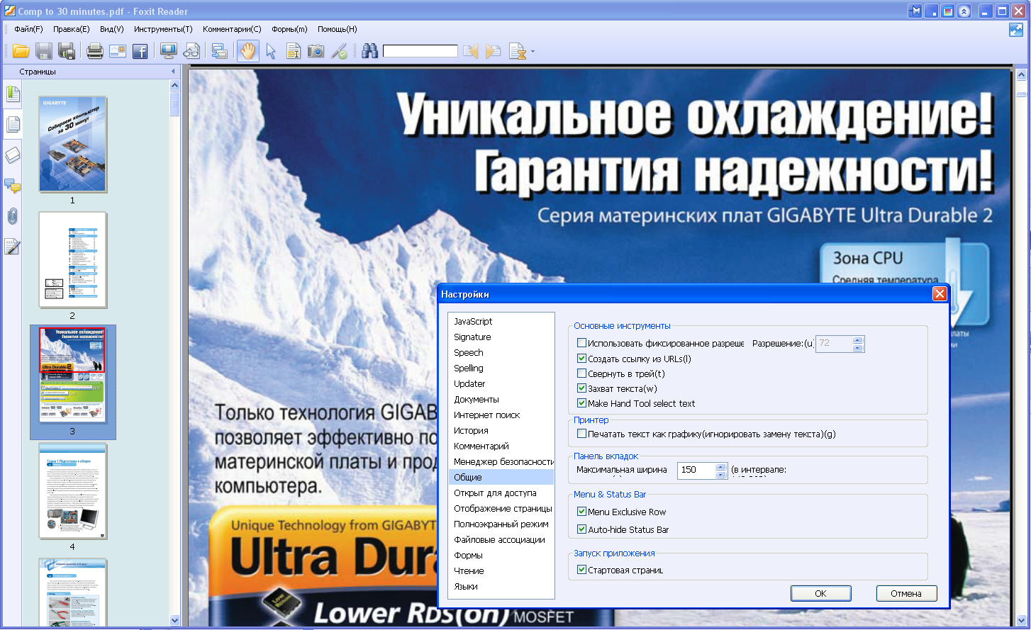1031x630 pixels.
Task: Open the Pages thumbnails sidebar panel
Action: tap(13, 125)
